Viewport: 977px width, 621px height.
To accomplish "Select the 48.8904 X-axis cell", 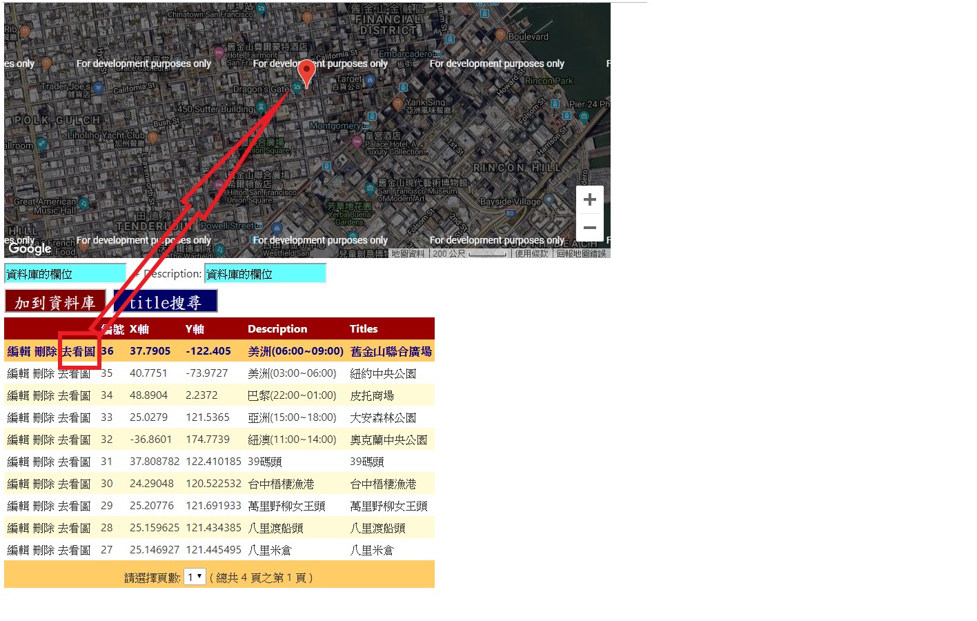I will click(x=149, y=395).
